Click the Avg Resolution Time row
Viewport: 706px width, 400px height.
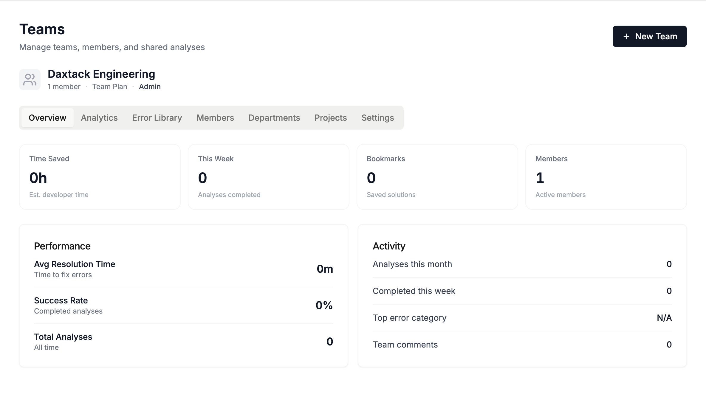(183, 269)
